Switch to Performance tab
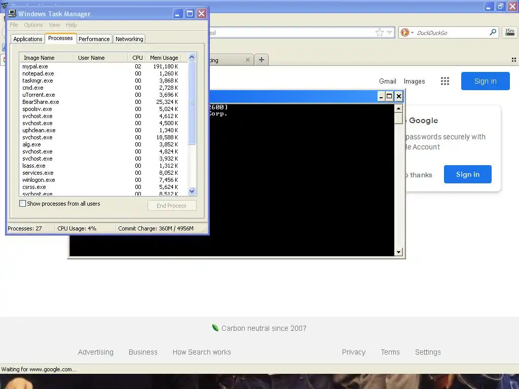 (x=94, y=38)
